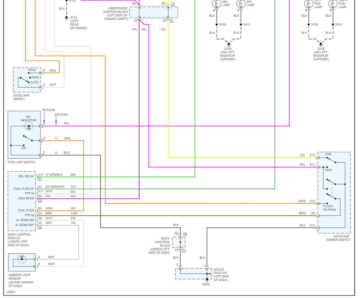
Task: Click the ambient light sensor photodiode symbol
Action: point(22,259)
